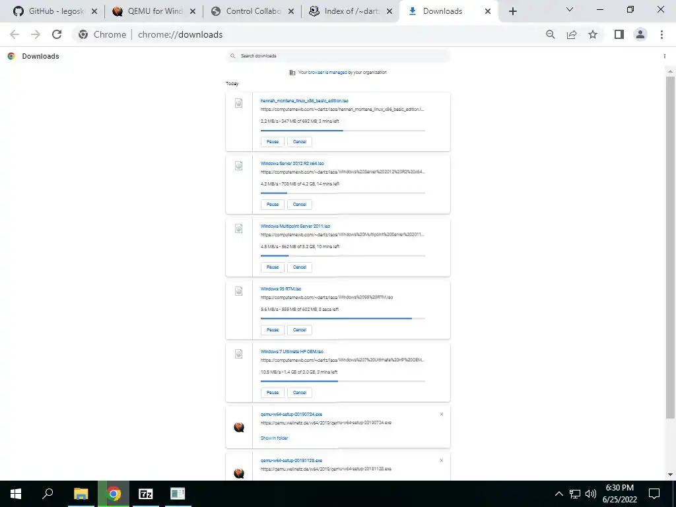This screenshot has width=676, height=507.
Task: Show hidden system tray icons
Action: (558, 494)
